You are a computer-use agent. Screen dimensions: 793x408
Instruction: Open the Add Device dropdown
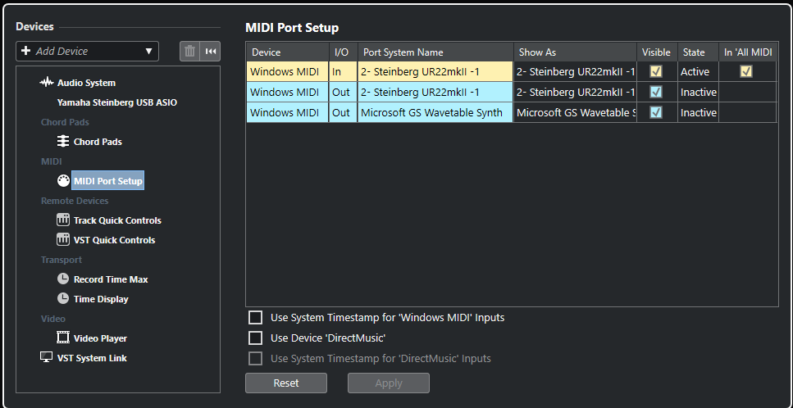pos(88,51)
